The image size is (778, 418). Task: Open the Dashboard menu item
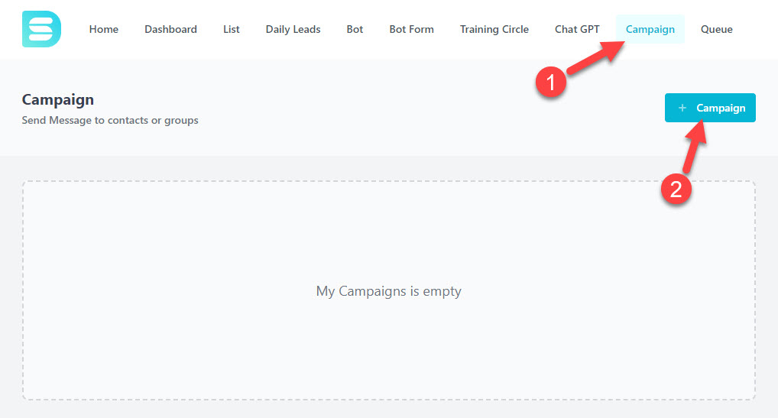click(170, 29)
